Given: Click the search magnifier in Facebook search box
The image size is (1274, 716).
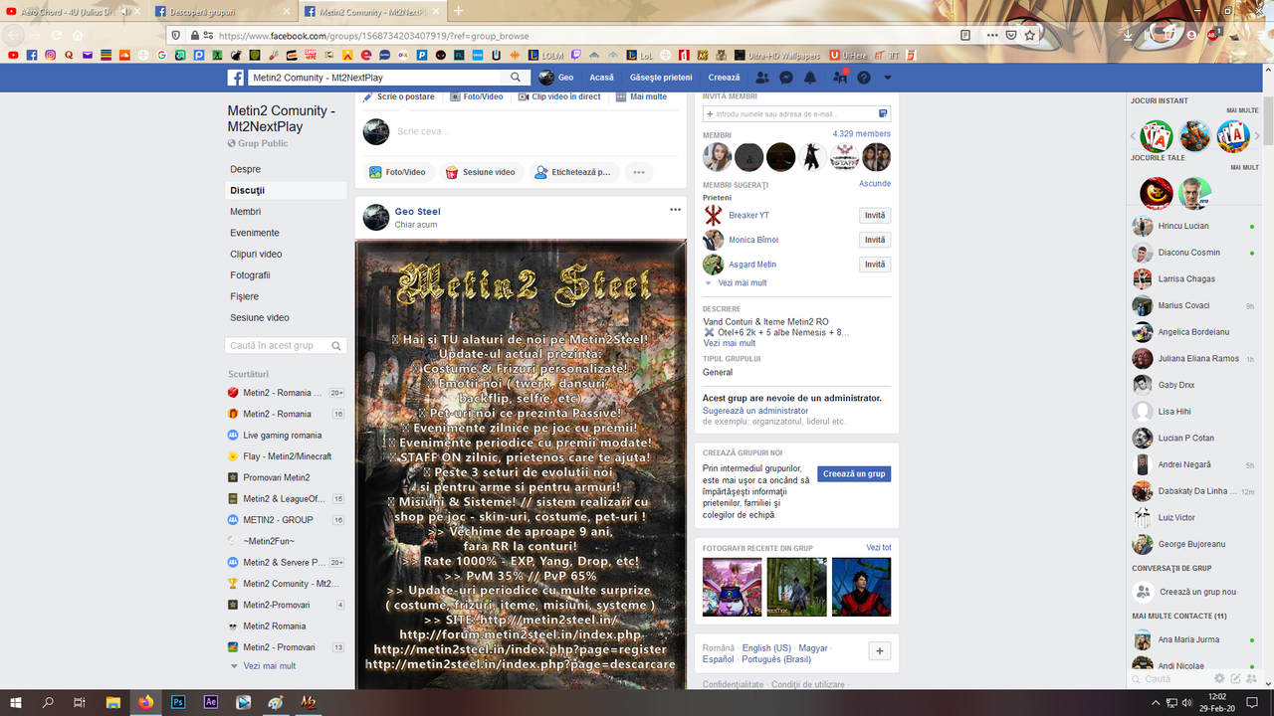Looking at the screenshot, I should tap(516, 78).
